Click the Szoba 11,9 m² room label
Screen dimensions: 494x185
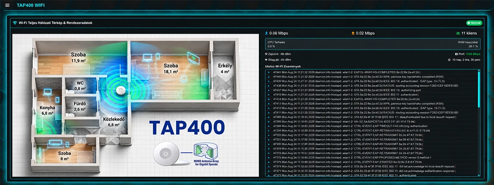point(78,58)
